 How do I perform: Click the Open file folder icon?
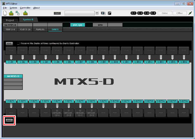11,13
